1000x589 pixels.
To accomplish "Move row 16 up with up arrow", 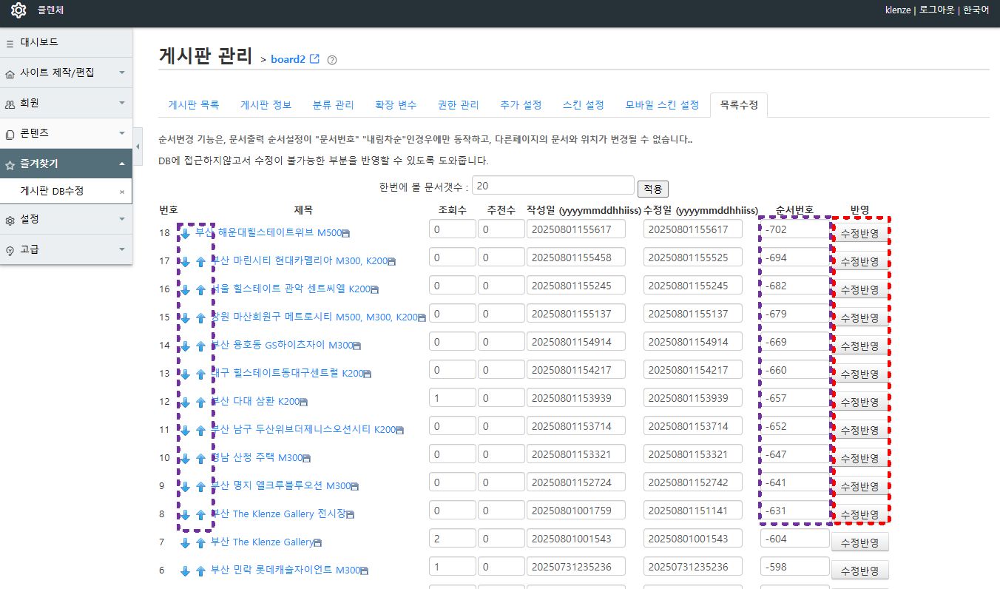I will 200,289.
